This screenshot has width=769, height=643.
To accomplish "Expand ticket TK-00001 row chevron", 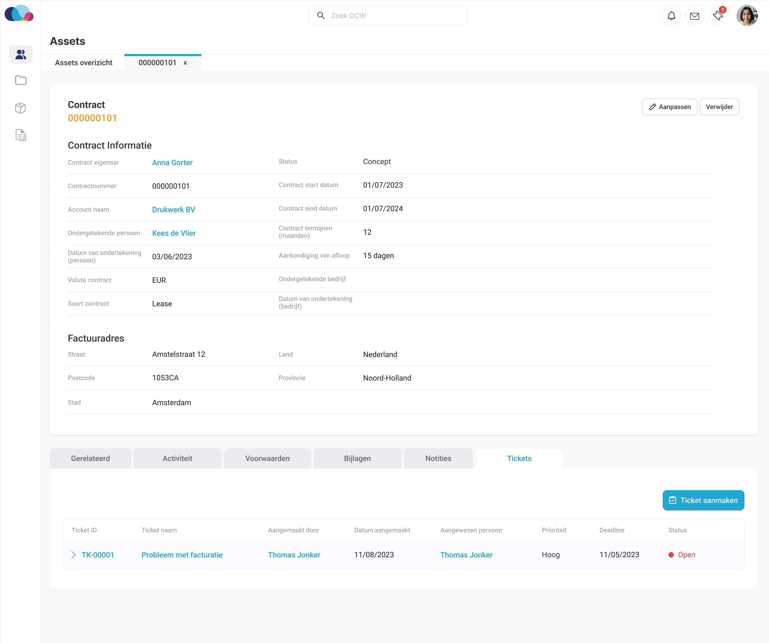I will 74,555.
